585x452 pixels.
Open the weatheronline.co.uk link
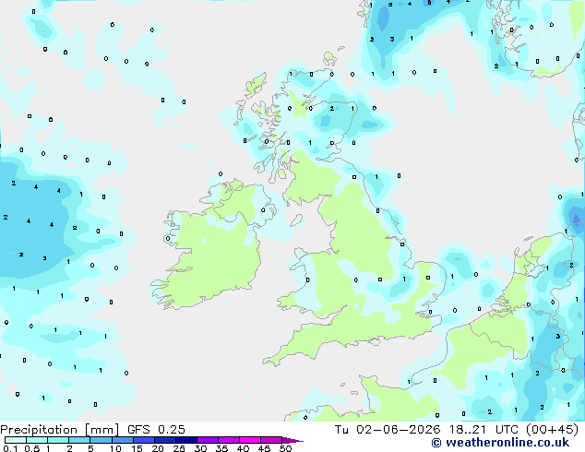[x=500, y=443]
